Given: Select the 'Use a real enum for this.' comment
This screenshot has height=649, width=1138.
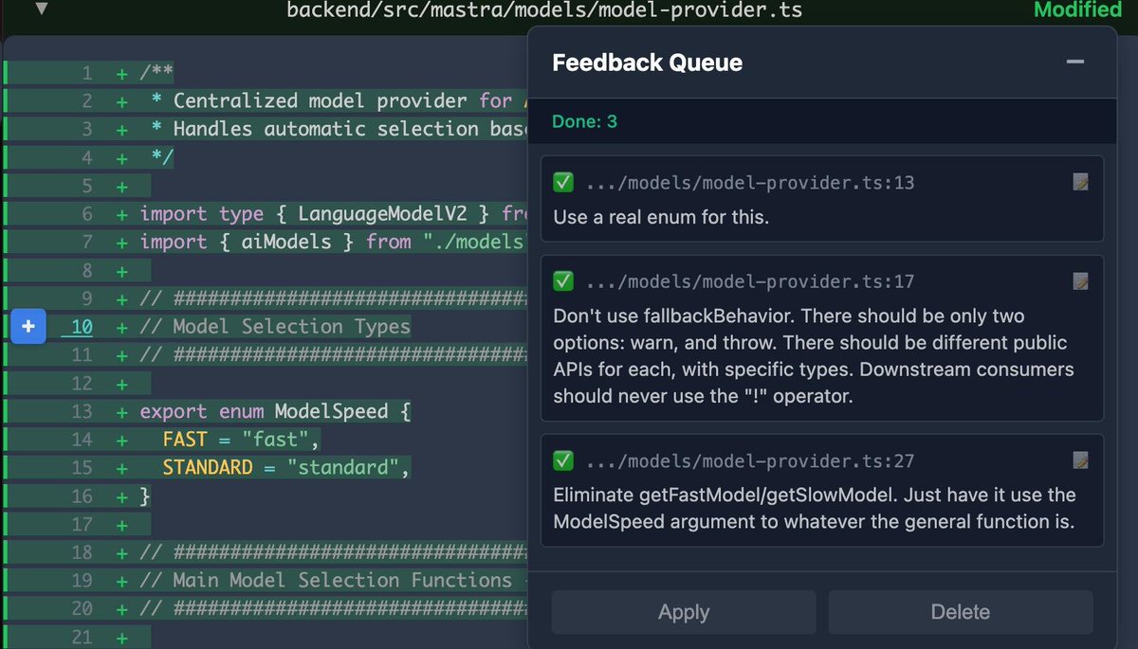Looking at the screenshot, I should [661, 217].
